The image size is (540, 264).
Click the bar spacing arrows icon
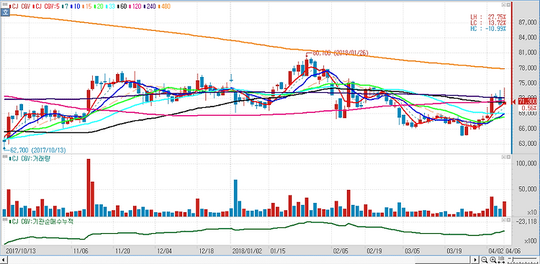point(501,260)
